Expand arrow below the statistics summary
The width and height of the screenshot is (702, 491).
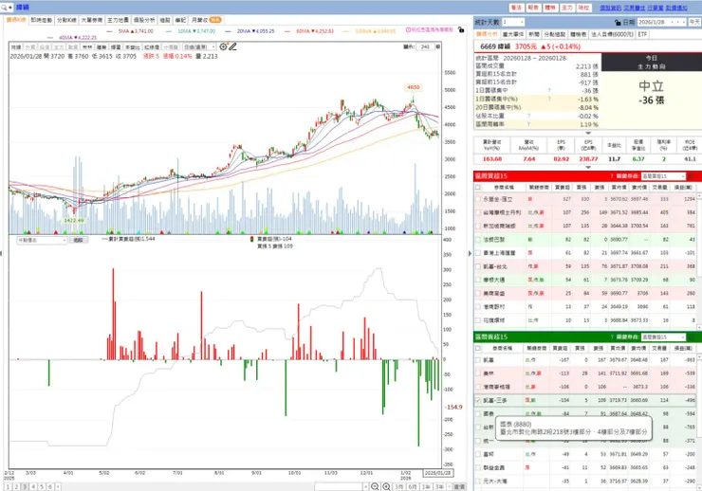588,133
